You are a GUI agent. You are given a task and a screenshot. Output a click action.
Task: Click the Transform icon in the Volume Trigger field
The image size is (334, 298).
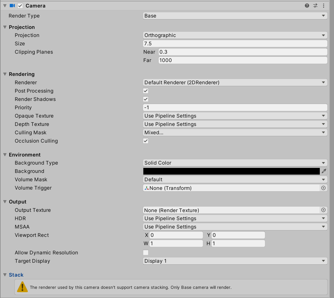click(147, 188)
